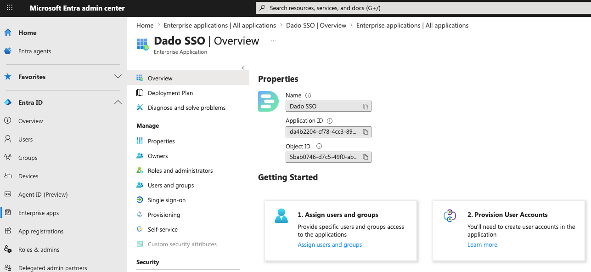Click the Application ID text field
591x272 pixels.
click(x=328, y=132)
